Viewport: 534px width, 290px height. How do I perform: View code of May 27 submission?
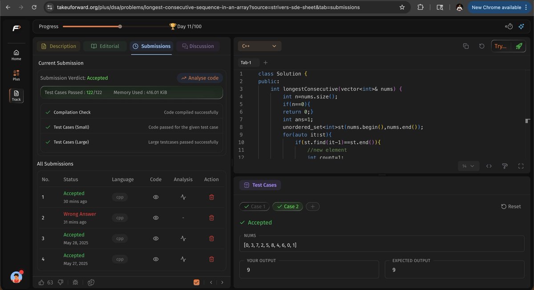(156, 259)
